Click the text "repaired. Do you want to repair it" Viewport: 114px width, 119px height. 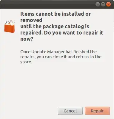62,33
